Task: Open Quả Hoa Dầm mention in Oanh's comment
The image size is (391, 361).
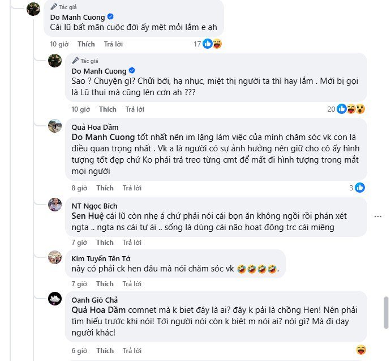Action: coord(98,310)
